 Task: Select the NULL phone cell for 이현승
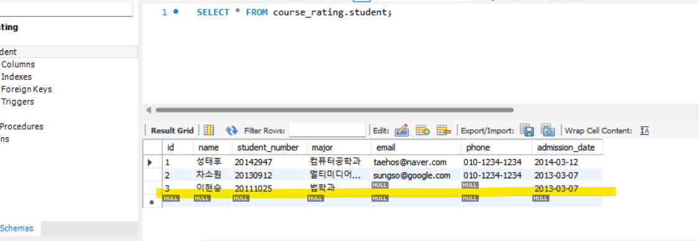coord(496,187)
